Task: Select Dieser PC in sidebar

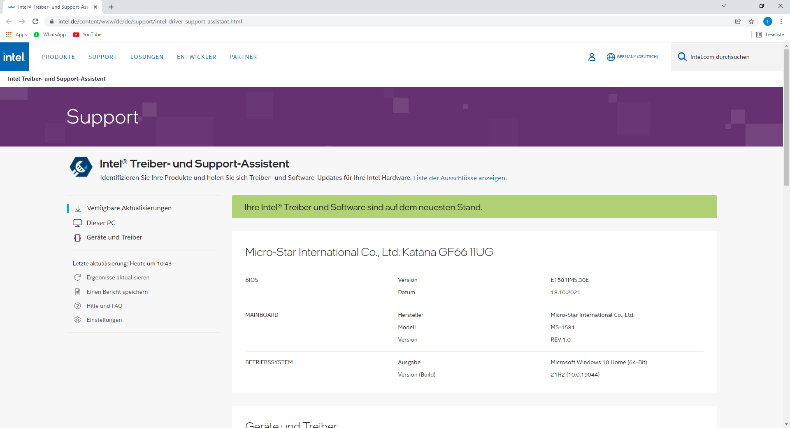Action: coord(101,223)
